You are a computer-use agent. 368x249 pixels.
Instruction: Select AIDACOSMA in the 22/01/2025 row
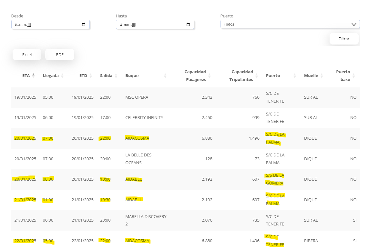(137, 241)
